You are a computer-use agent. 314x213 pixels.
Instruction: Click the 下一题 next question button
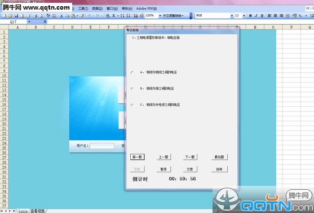(190, 157)
